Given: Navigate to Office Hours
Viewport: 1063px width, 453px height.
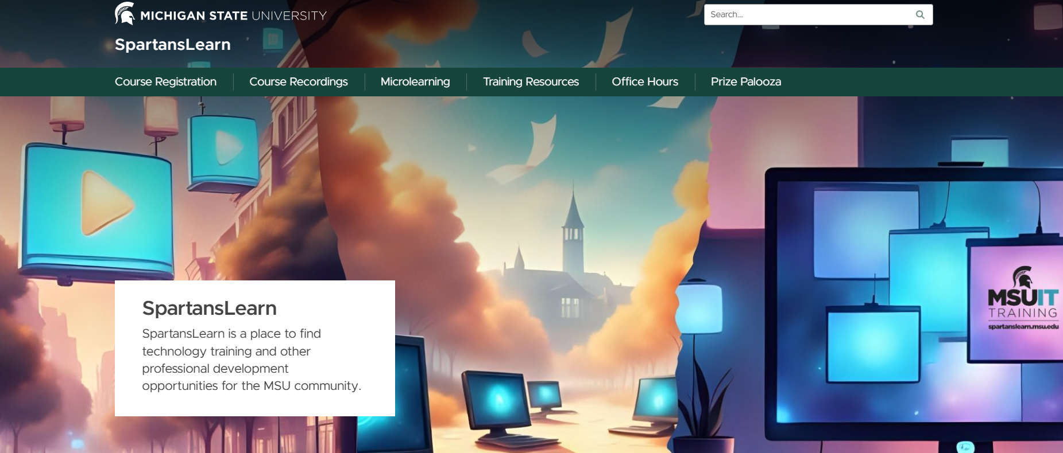Looking at the screenshot, I should [645, 82].
